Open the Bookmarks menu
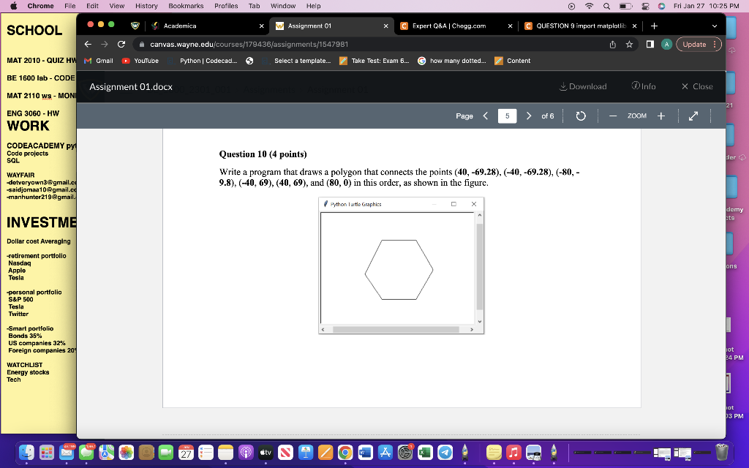Screen dimensions: 749x468 click(186, 6)
